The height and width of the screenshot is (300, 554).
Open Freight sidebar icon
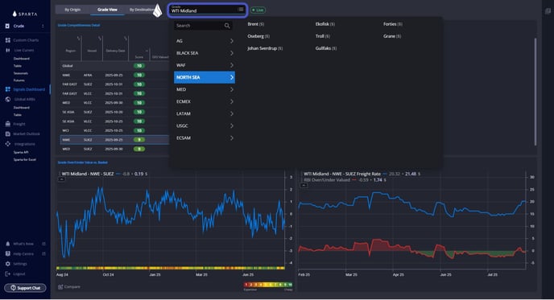pos(8,124)
